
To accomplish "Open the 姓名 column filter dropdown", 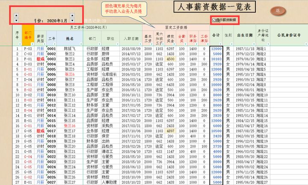I will [x=81, y=44].
